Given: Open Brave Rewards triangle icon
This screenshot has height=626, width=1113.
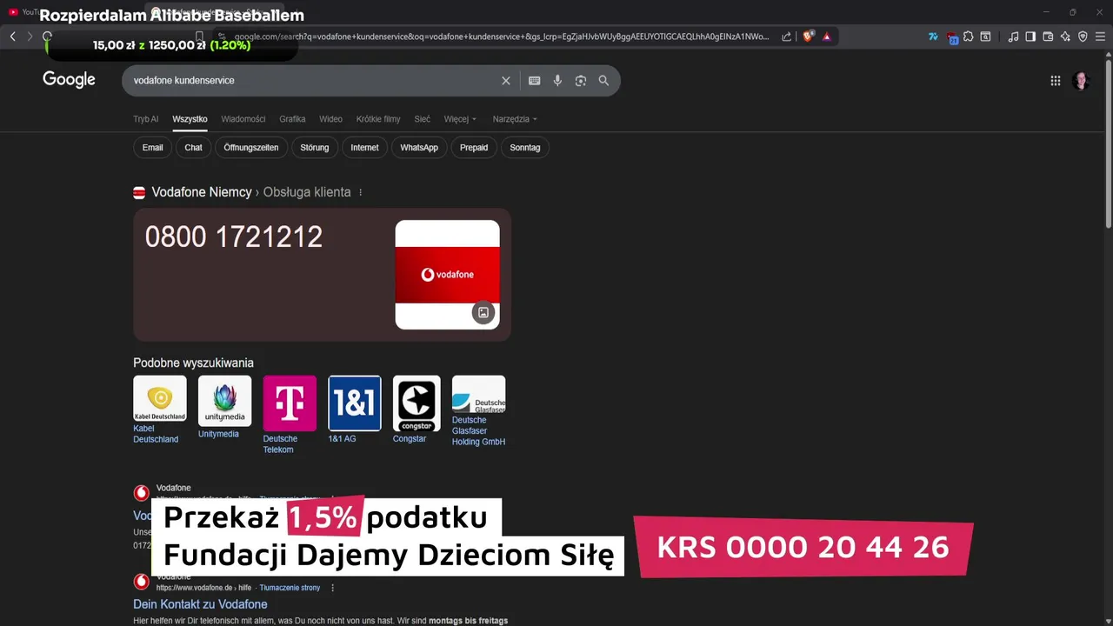Looking at the screenshot, I should coord(826,37).
